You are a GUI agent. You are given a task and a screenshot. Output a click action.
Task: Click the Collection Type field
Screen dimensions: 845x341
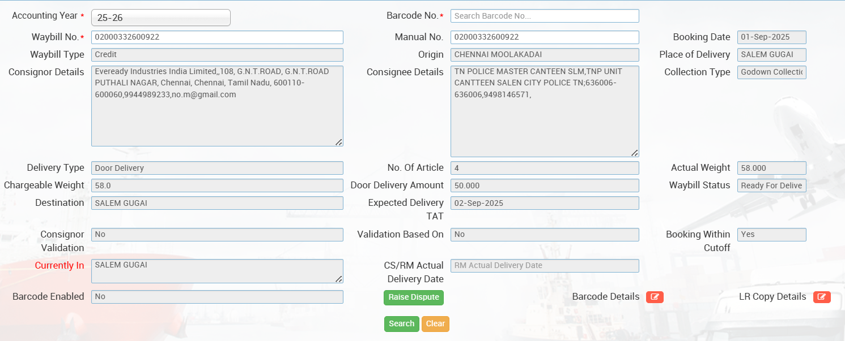[771, 72]
